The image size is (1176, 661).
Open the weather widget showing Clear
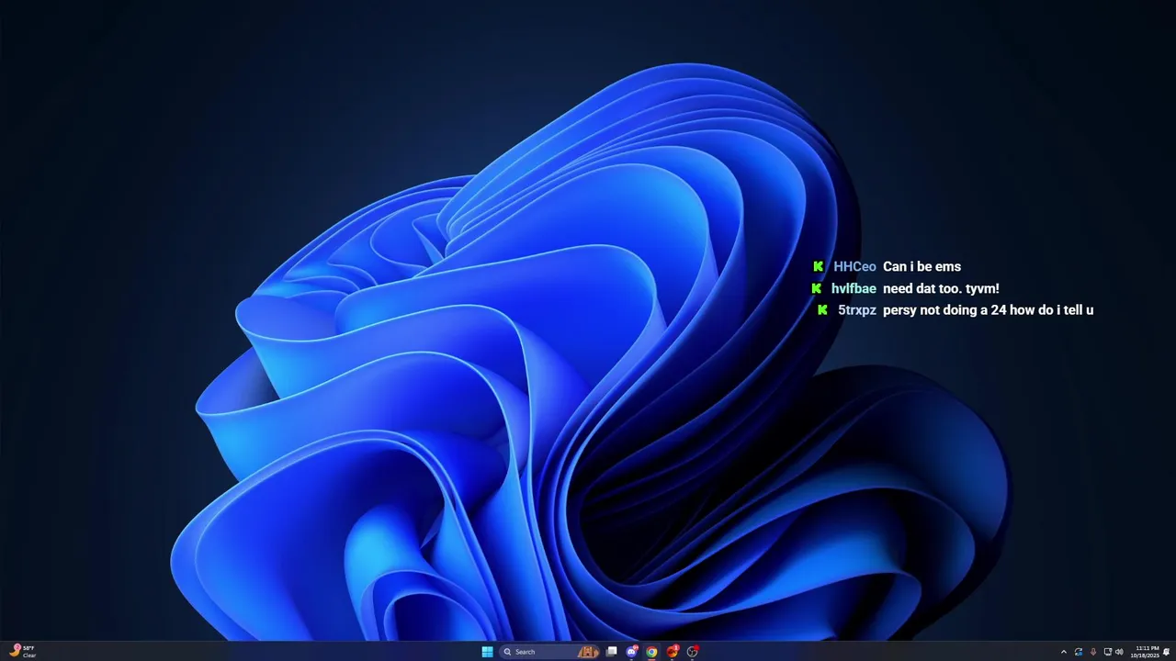[x=22, y=651]
